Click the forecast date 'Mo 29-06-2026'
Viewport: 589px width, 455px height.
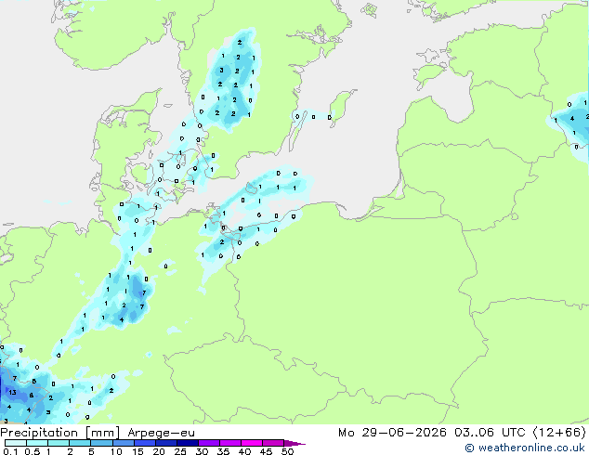pyautogui.click(x=392, y=433)
